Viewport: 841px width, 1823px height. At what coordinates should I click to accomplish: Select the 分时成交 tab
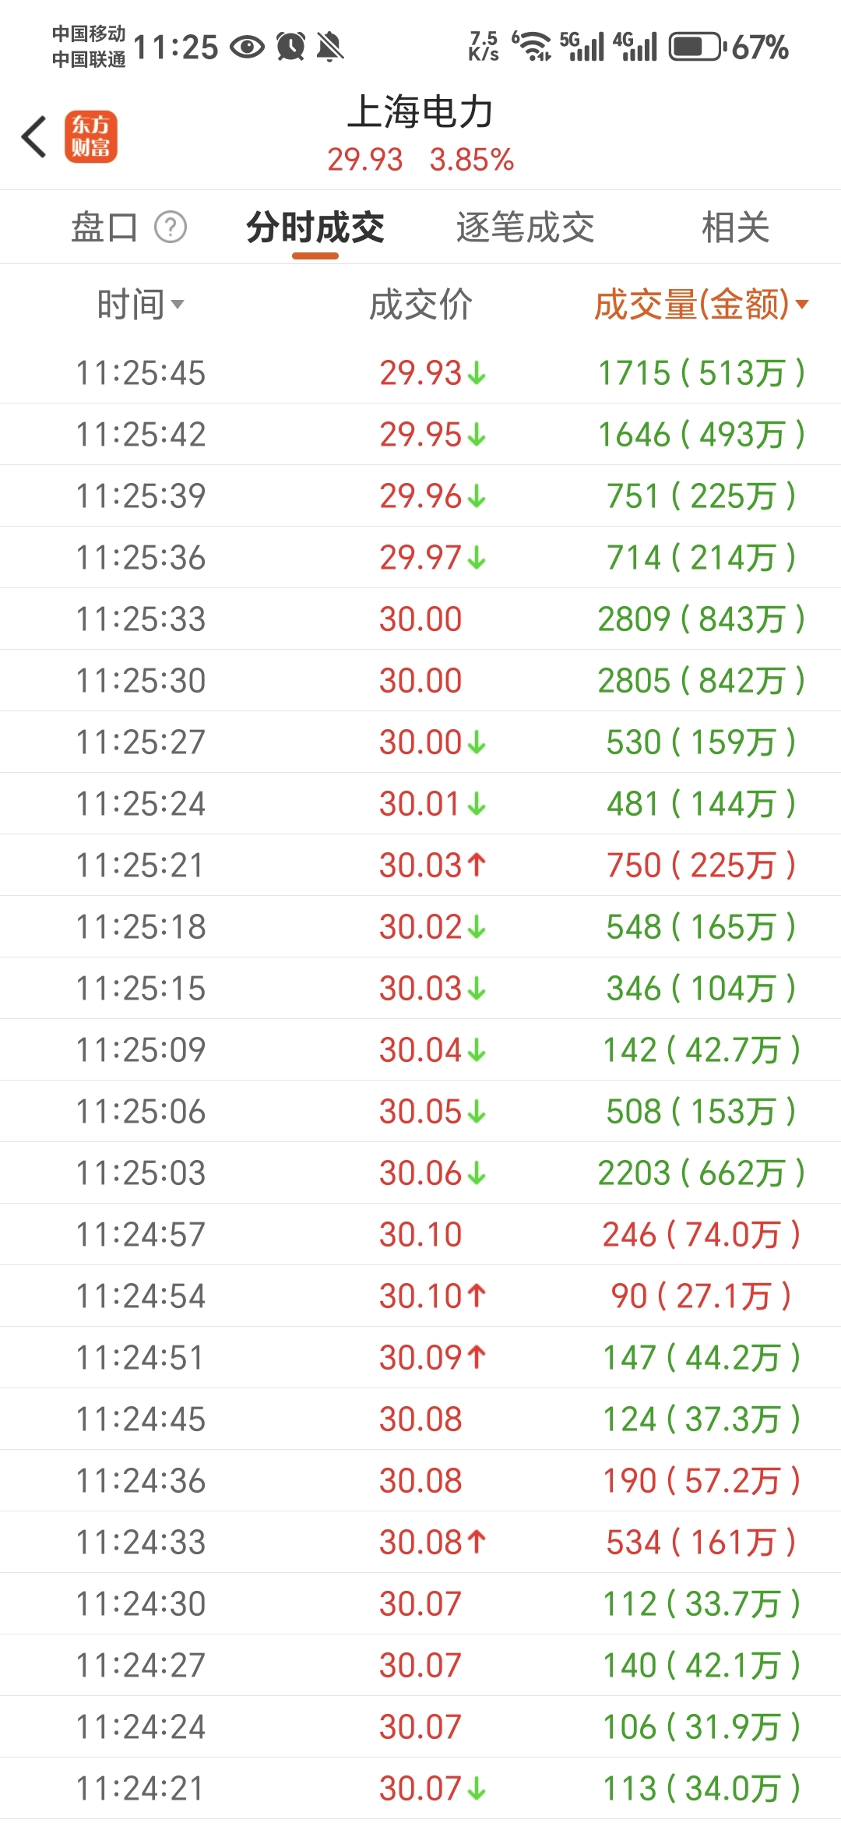tap(315, 227)
